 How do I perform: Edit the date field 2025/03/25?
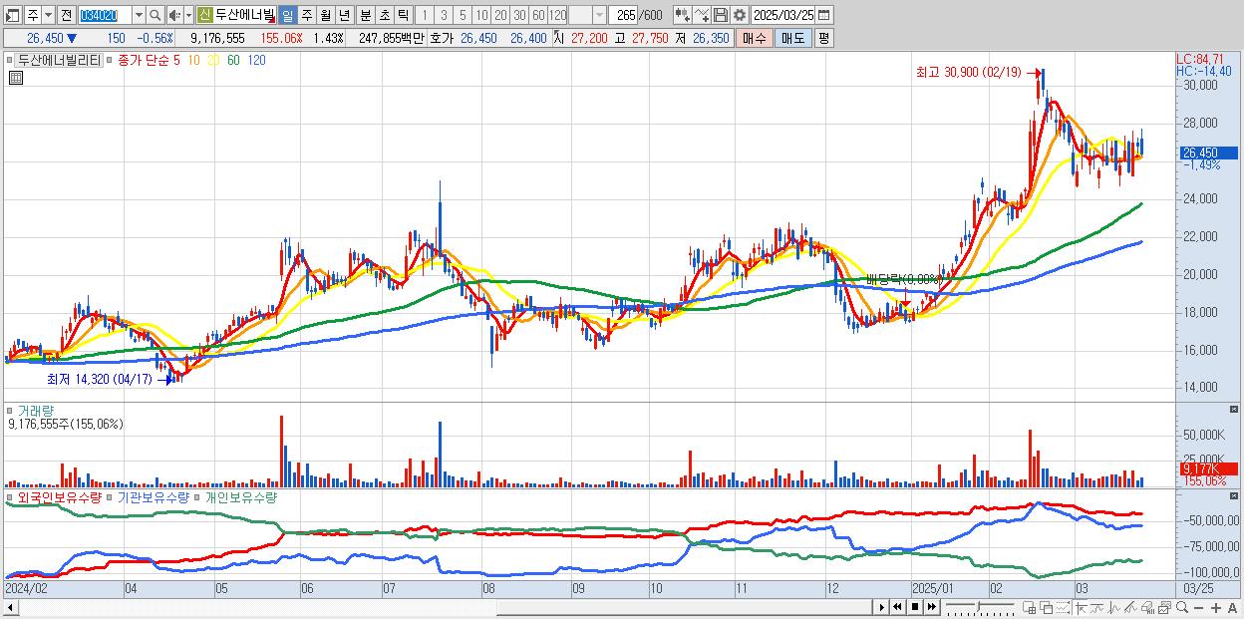783,15
